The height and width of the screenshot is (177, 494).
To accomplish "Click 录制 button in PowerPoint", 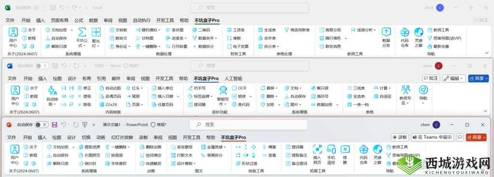I will [400, 137].
